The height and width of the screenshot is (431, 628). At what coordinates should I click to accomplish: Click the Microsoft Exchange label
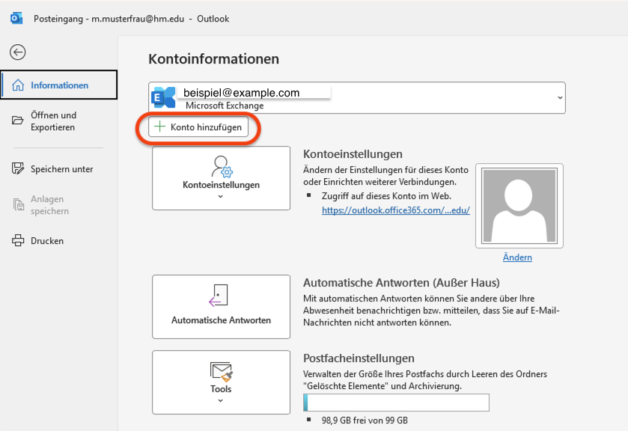225,106
